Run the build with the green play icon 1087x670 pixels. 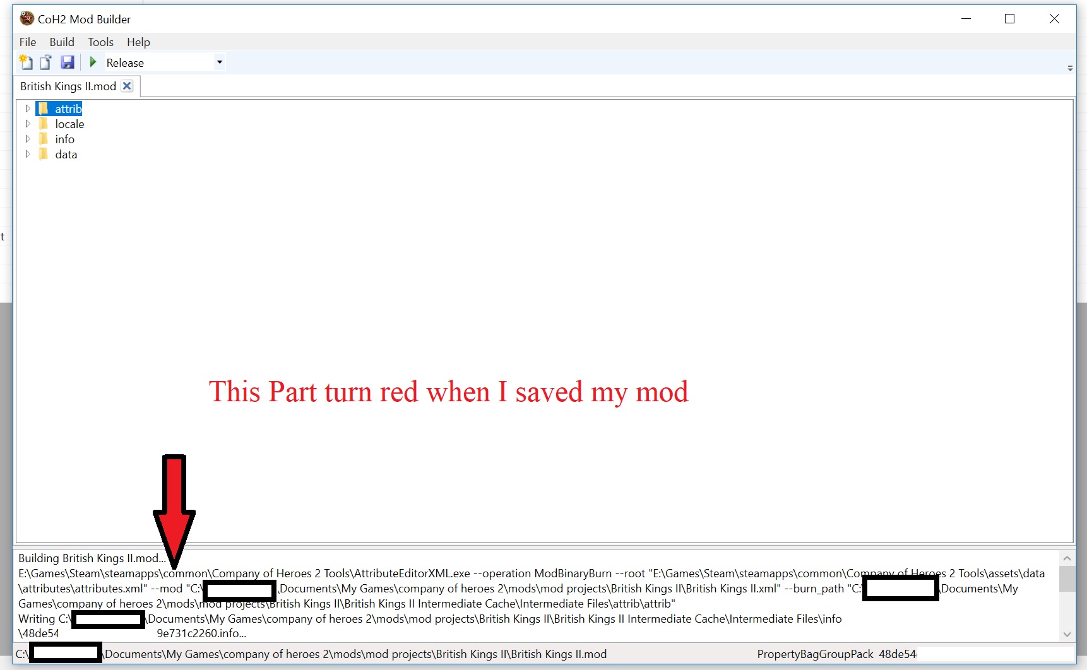93,62
